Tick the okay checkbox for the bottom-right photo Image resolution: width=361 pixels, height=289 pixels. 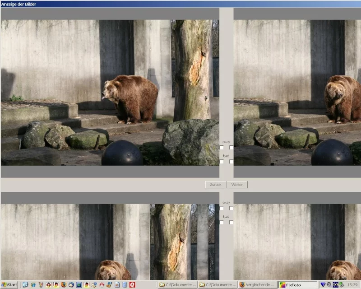coord(231,208)
